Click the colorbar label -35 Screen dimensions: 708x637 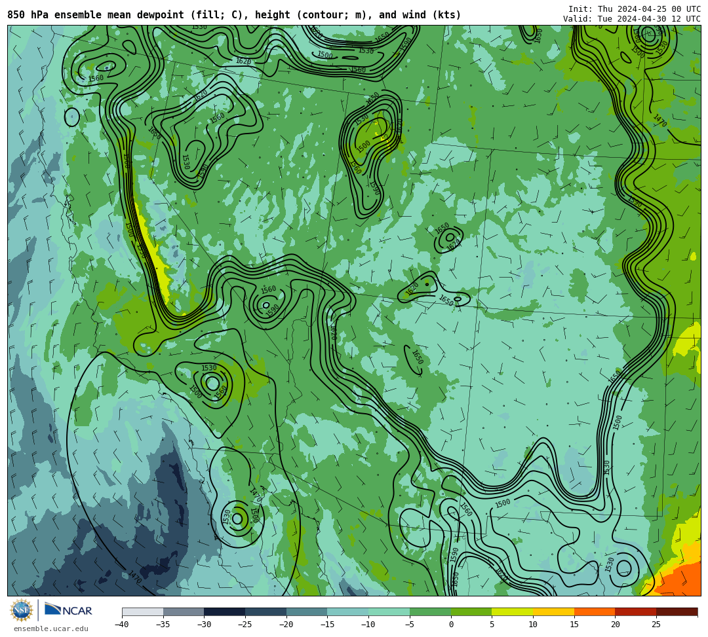163,625
